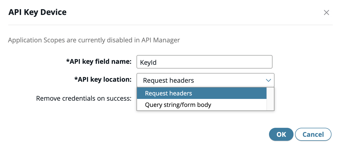Click the dialog close X icon

coord(326,12)
